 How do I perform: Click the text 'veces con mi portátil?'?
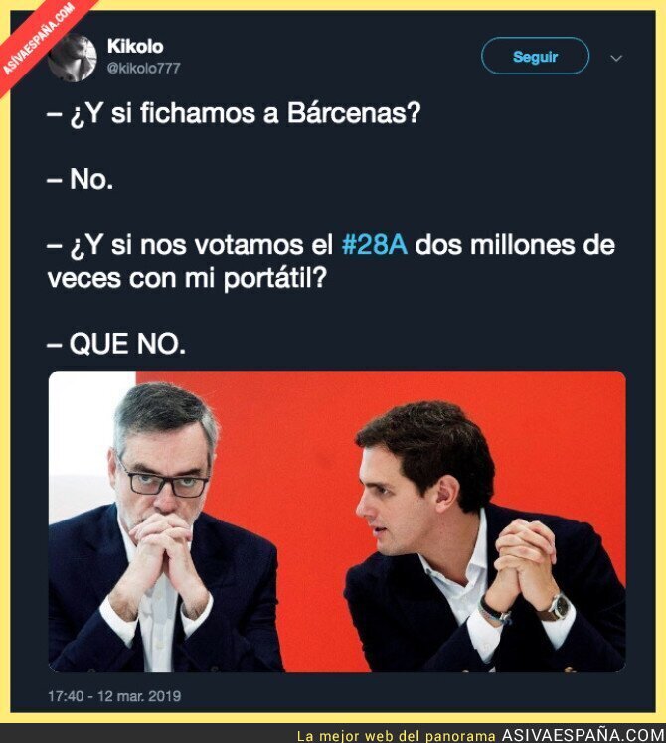tap(187, 278)
